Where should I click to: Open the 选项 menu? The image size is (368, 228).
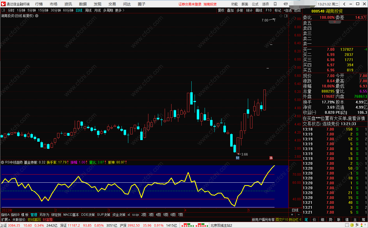[265, 4]
